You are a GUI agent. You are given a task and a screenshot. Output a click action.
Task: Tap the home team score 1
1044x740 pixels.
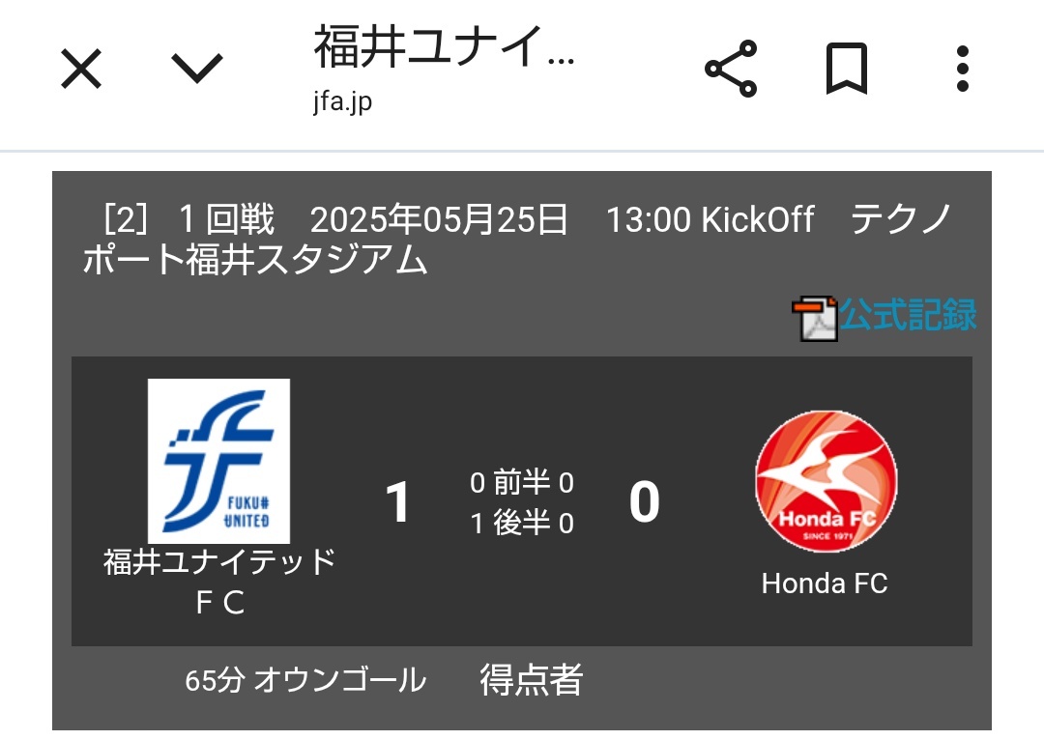tap(397, 502)
